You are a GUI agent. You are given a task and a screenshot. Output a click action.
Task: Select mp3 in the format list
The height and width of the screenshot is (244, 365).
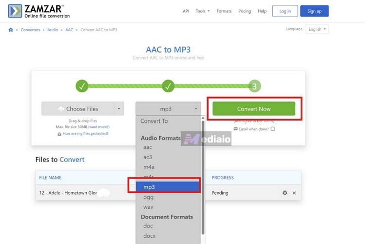point(168,187)
